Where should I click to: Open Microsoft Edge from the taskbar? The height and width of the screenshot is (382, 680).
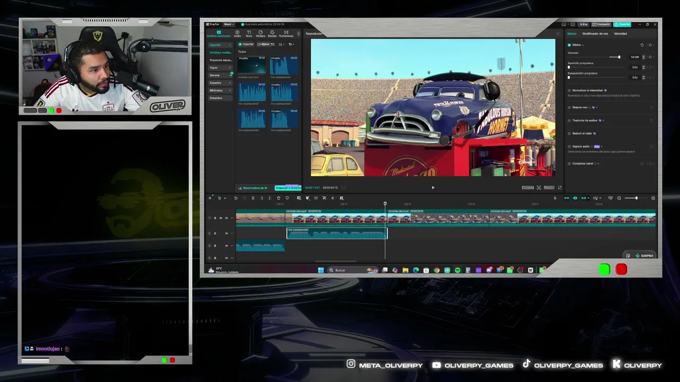[416, 270]
